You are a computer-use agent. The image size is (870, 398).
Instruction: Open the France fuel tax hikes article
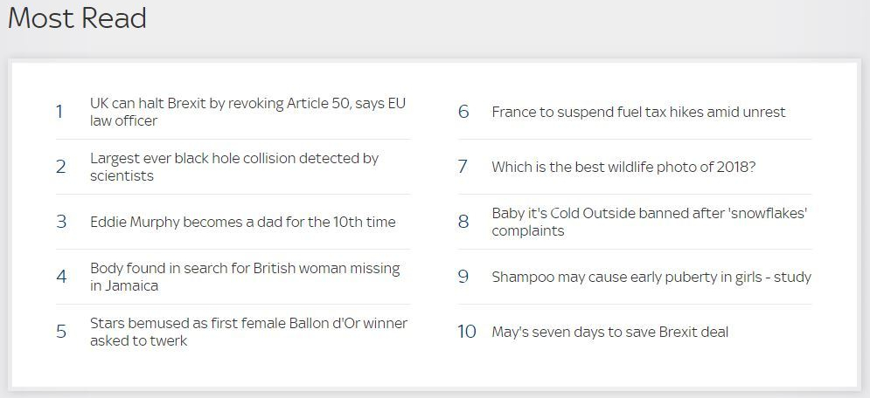(638, 112)
